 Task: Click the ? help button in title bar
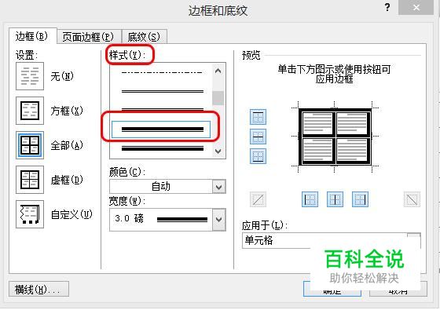tap(387, 7)
